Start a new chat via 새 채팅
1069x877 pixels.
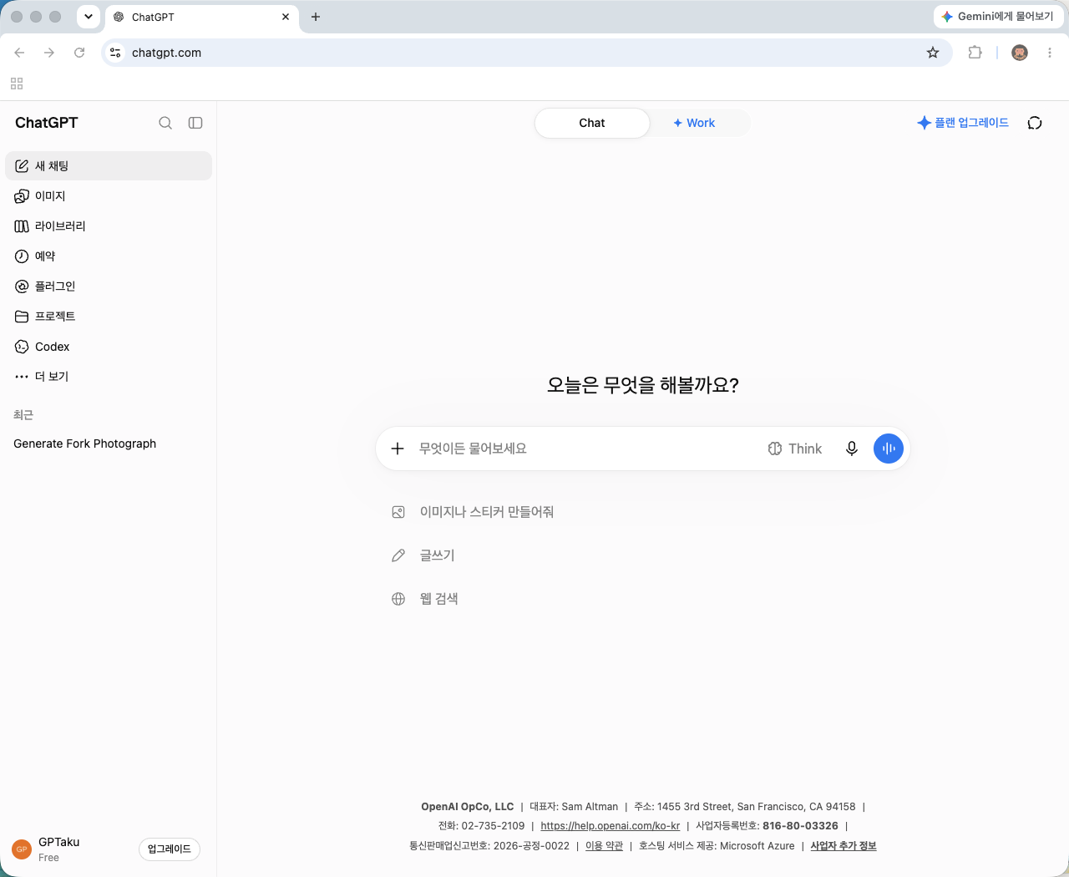click(109, 165)
